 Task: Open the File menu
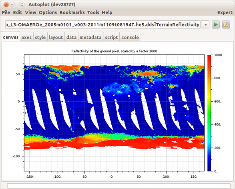pos(6,12)
